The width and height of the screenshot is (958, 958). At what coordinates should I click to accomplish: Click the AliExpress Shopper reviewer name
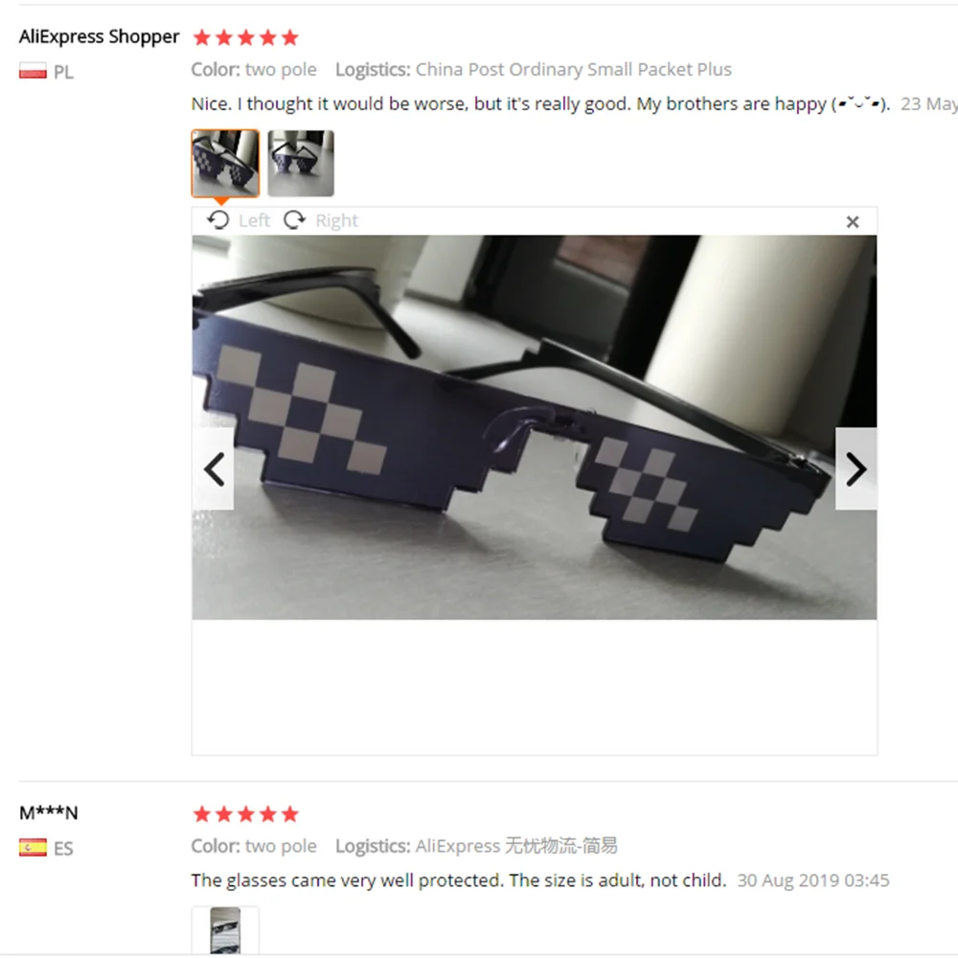(99, 36)
